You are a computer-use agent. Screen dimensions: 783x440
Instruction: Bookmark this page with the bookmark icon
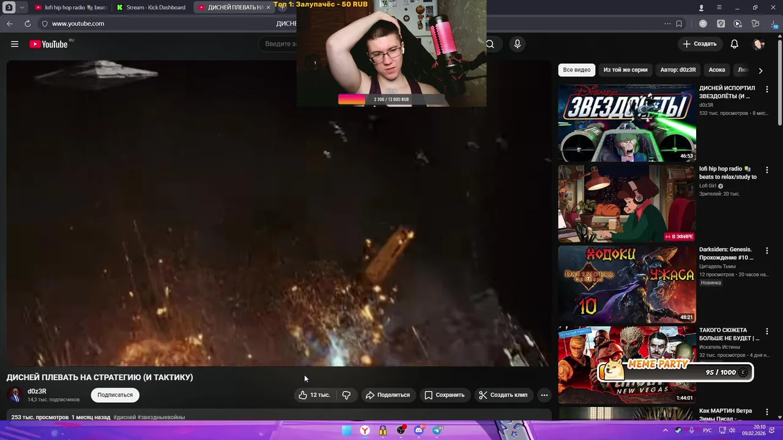coord(679,23)
